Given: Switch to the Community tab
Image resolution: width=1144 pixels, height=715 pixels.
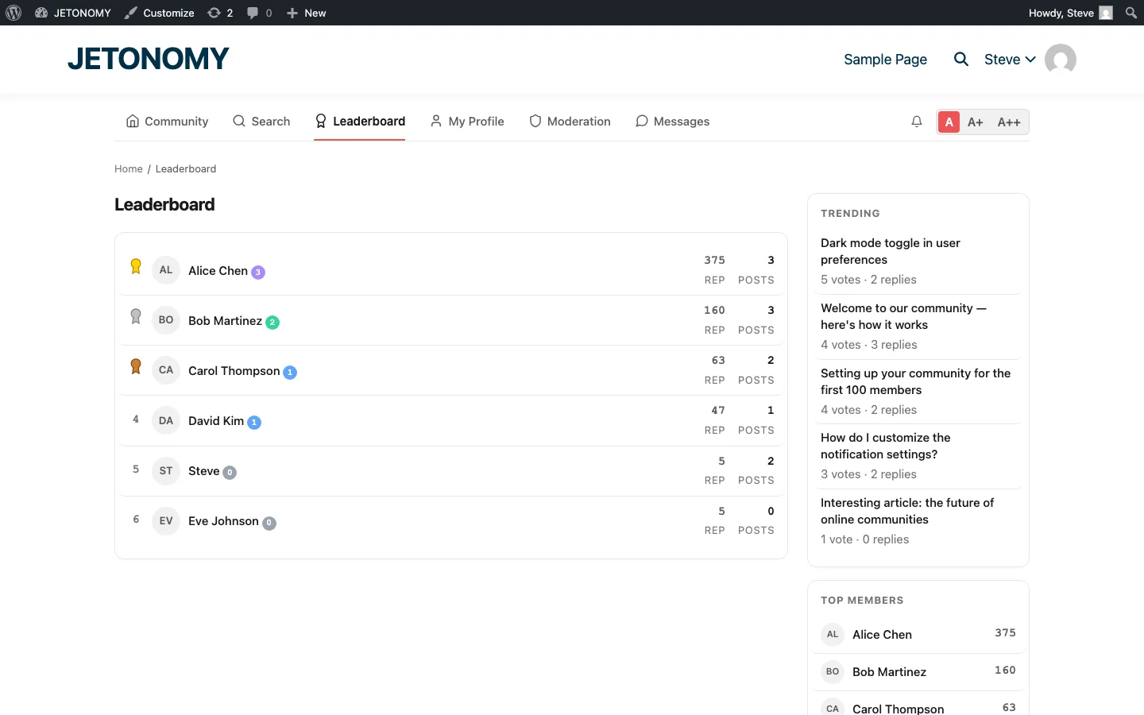Looking at the screenshot, I should [167, 121].
